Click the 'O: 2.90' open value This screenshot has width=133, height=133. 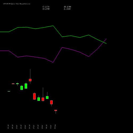(x=46, y=9)
